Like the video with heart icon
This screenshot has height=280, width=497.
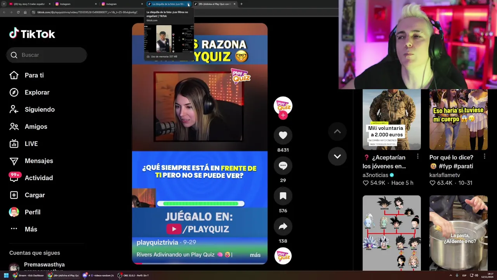click(283, 135)
